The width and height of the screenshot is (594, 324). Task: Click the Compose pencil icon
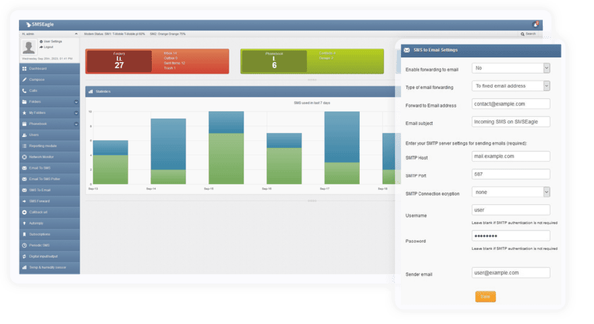24,80
